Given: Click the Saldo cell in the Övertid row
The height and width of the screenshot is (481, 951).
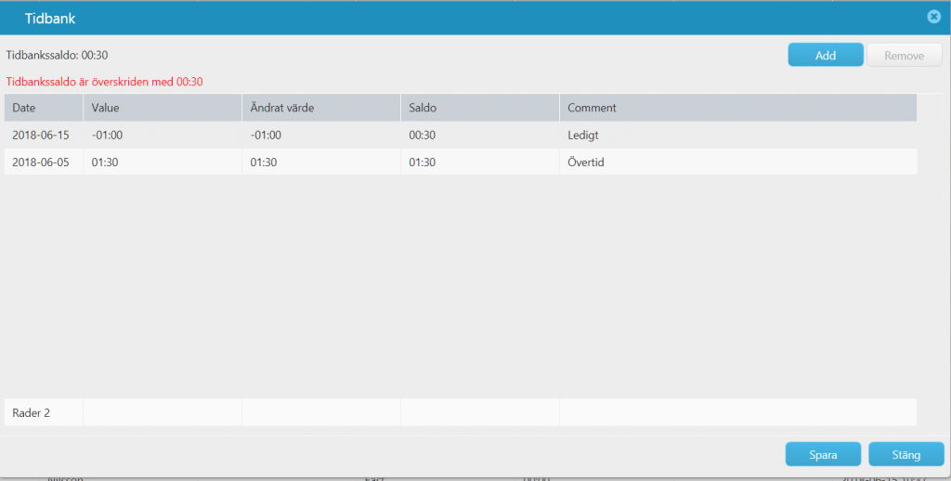Looking at the screenshot, I should point(480,162).
